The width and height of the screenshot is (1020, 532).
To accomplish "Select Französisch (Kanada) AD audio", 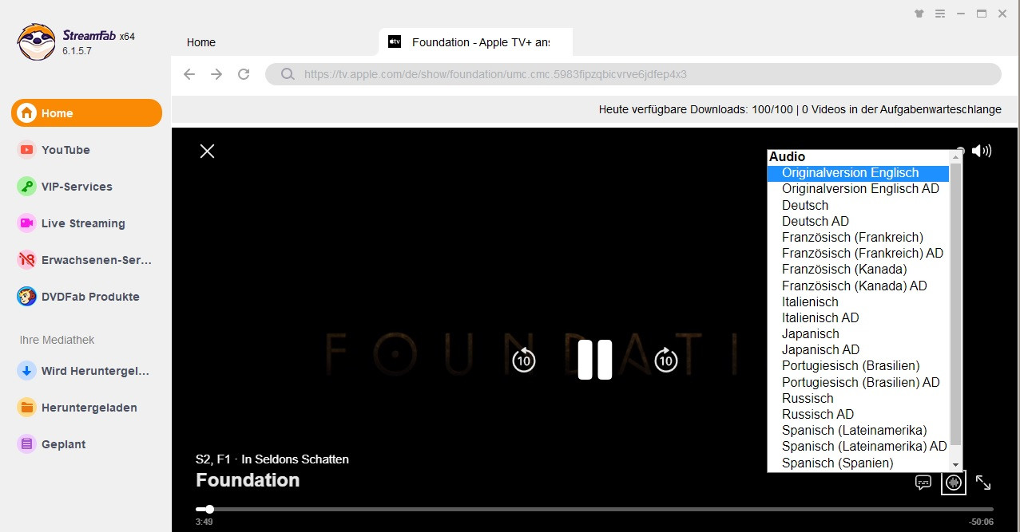I will click(858, 286).
